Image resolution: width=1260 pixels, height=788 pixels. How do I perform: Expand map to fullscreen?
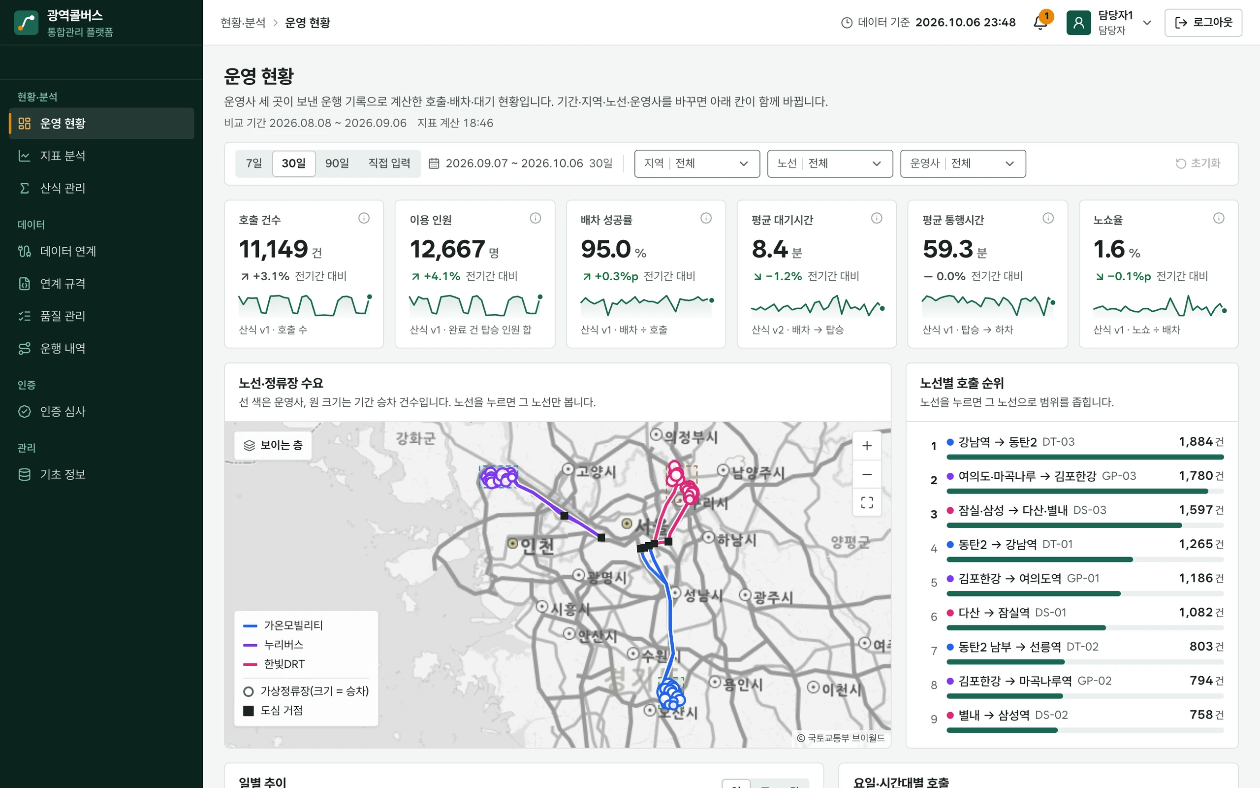[x=867, y=502]
